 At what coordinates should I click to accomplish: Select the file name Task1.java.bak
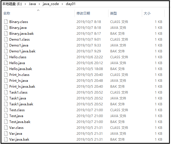click(21, 104)
